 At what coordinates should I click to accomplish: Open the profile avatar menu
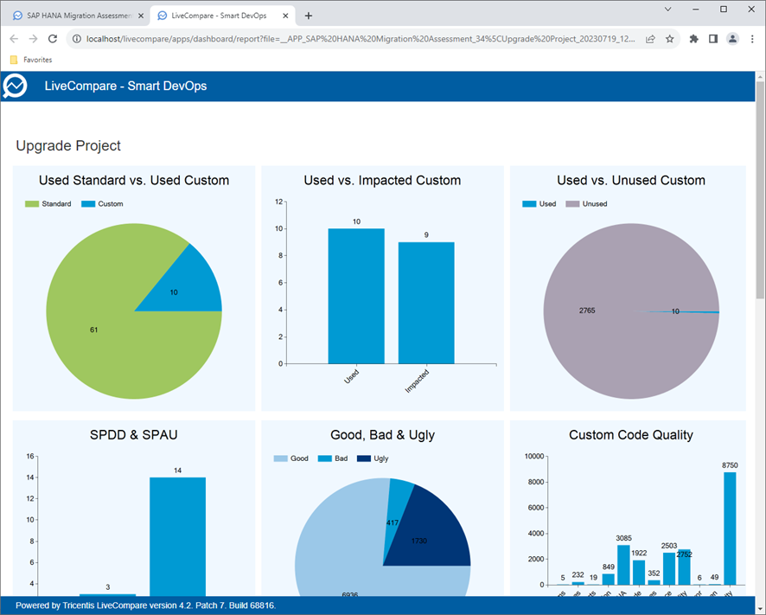tap(732, 39)
